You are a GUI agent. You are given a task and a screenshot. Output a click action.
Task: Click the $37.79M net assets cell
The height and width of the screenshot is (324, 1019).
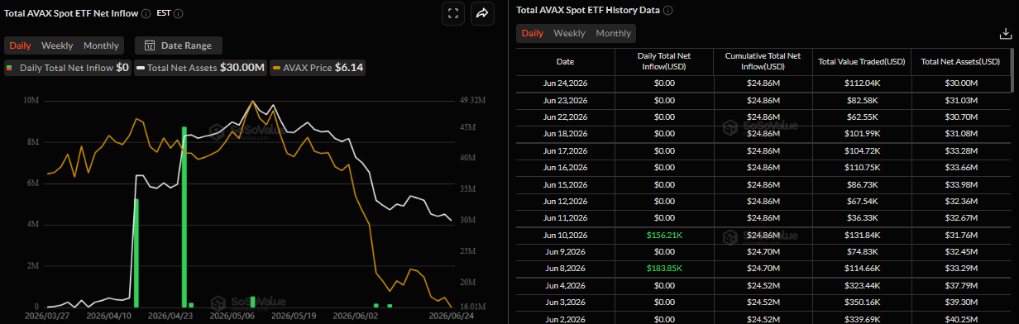tap(961, 285)
